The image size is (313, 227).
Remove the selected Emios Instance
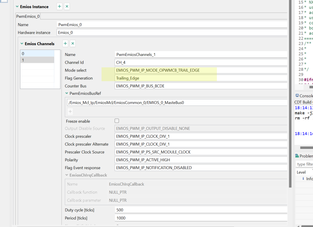(x=67, y=6)
